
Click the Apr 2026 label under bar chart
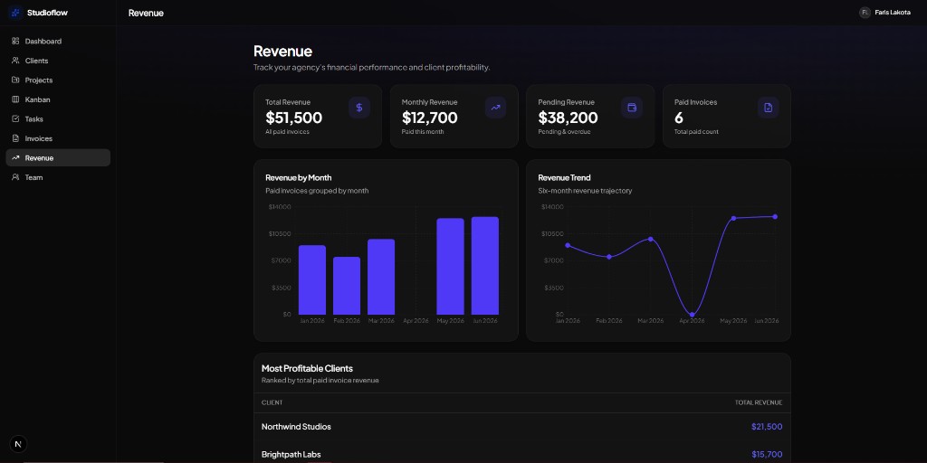point(416,321)
